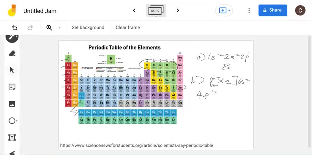
Task: Open the zoom level dropdown arrow
Action: [60, 28]
